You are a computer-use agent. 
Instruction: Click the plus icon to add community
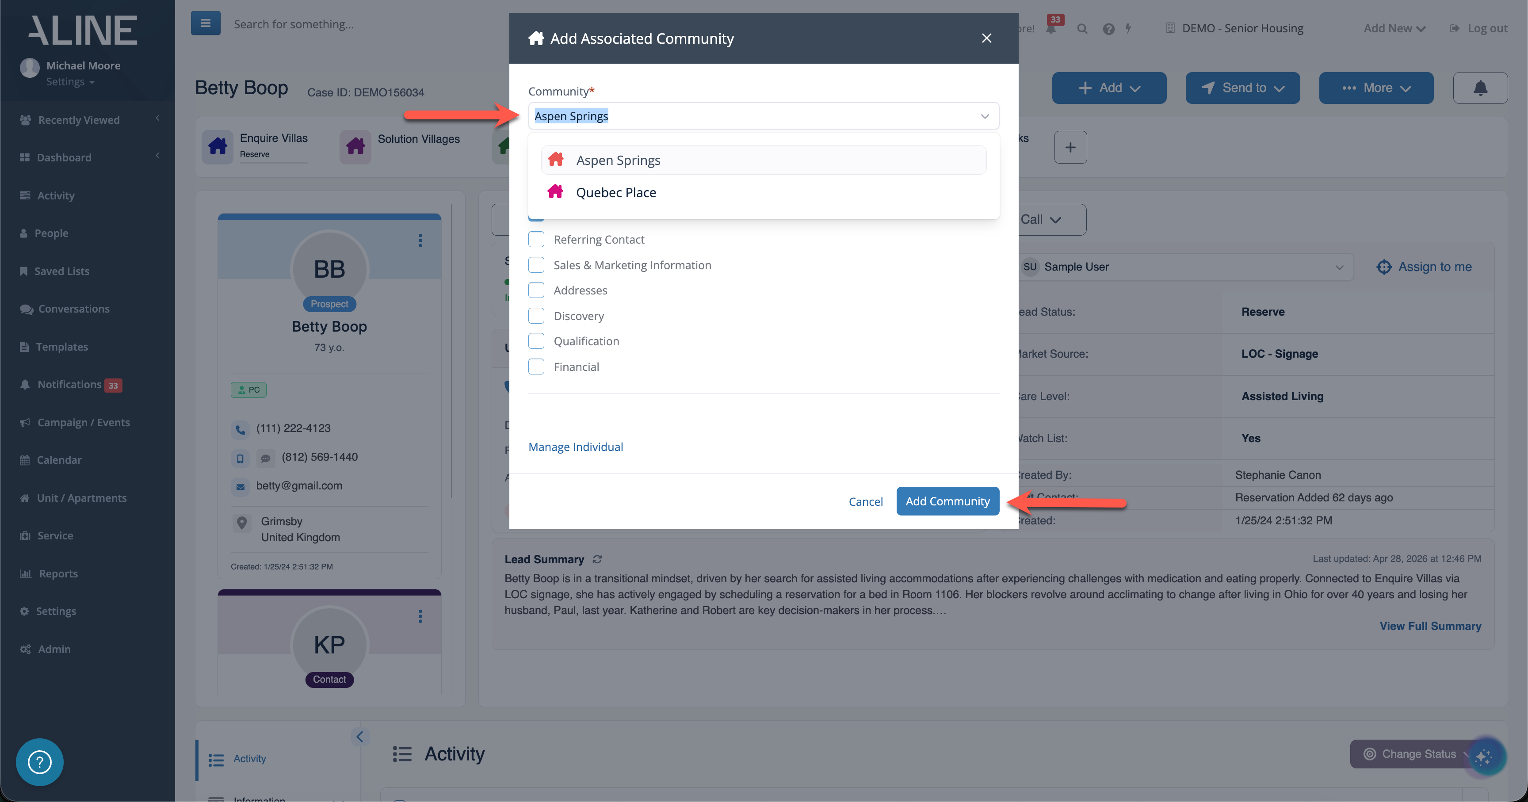1071,147
